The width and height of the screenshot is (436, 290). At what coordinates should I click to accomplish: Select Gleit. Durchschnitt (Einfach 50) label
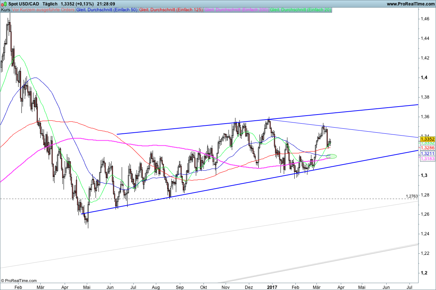(107, 10)
